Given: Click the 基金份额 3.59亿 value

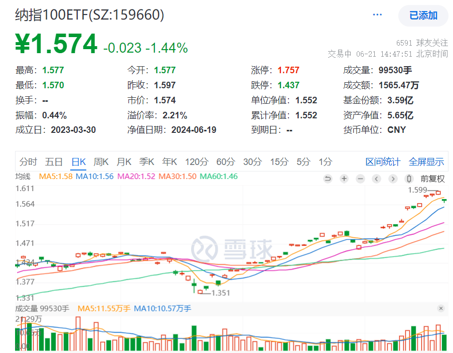Looking at the screenshot, I should (x=400, y=100).
